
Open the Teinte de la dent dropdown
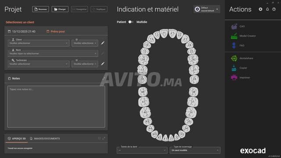[142, 150]
